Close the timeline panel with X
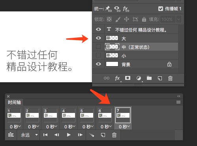The image size is (197, 146). [8, 96]
